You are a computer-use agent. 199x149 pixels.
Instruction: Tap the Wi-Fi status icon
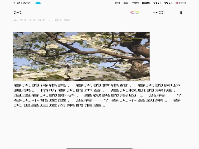pyautogui.click(x=136, y=3)
